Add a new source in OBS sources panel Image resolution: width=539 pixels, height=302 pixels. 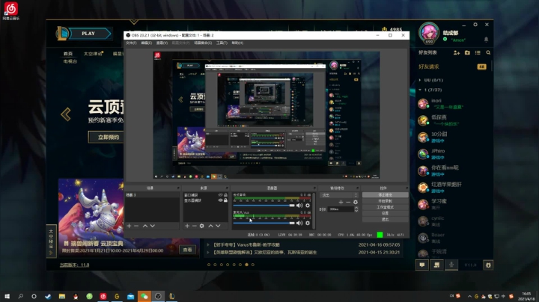[187, 226]
